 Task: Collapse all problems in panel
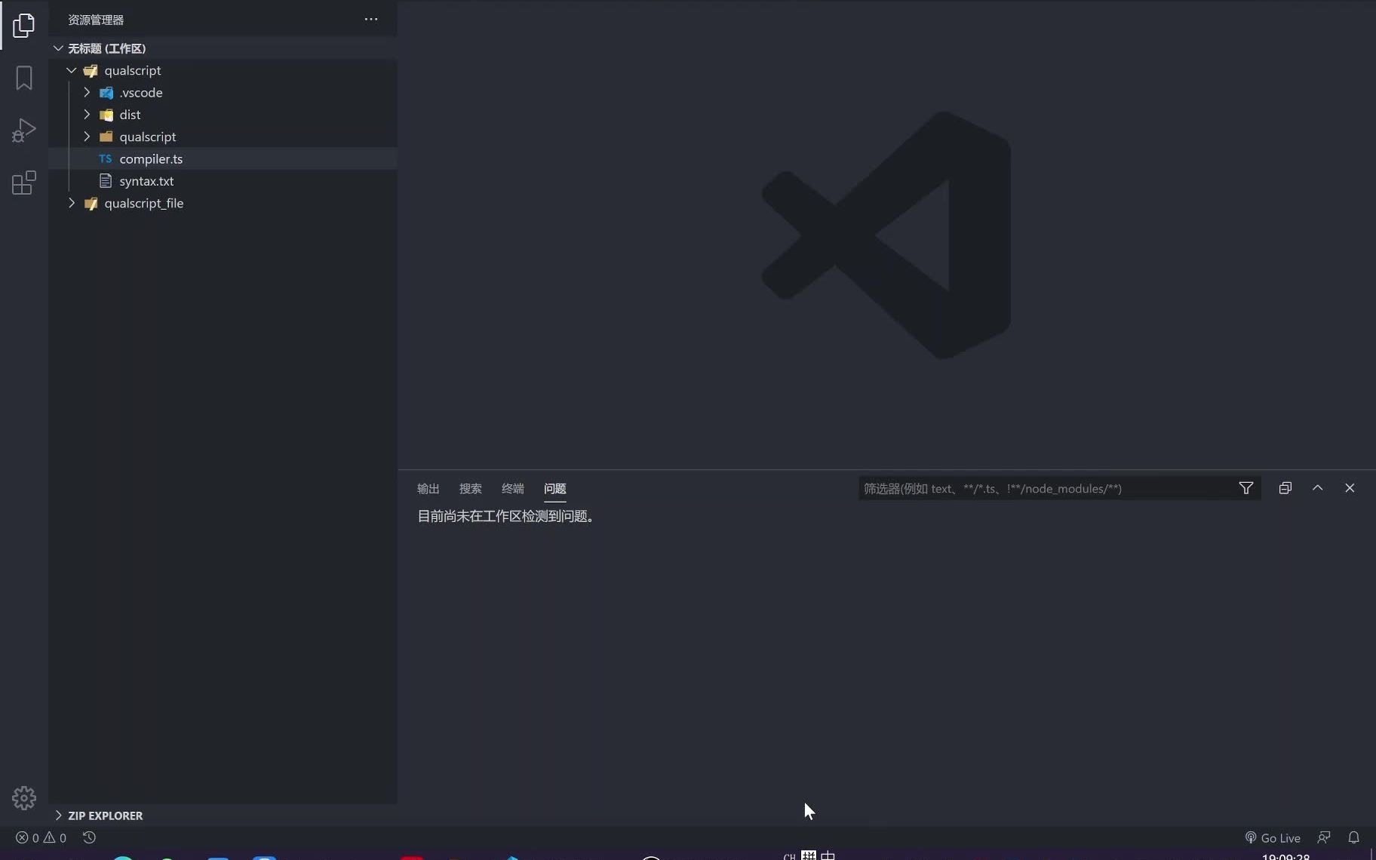click(x=1285, y=488)
